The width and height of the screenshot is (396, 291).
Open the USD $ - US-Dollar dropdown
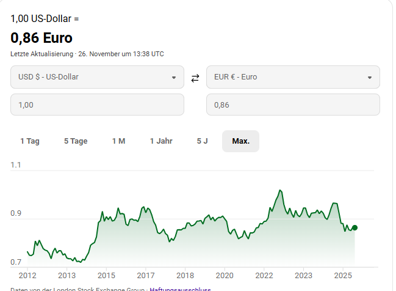click(x=97, y=77)
